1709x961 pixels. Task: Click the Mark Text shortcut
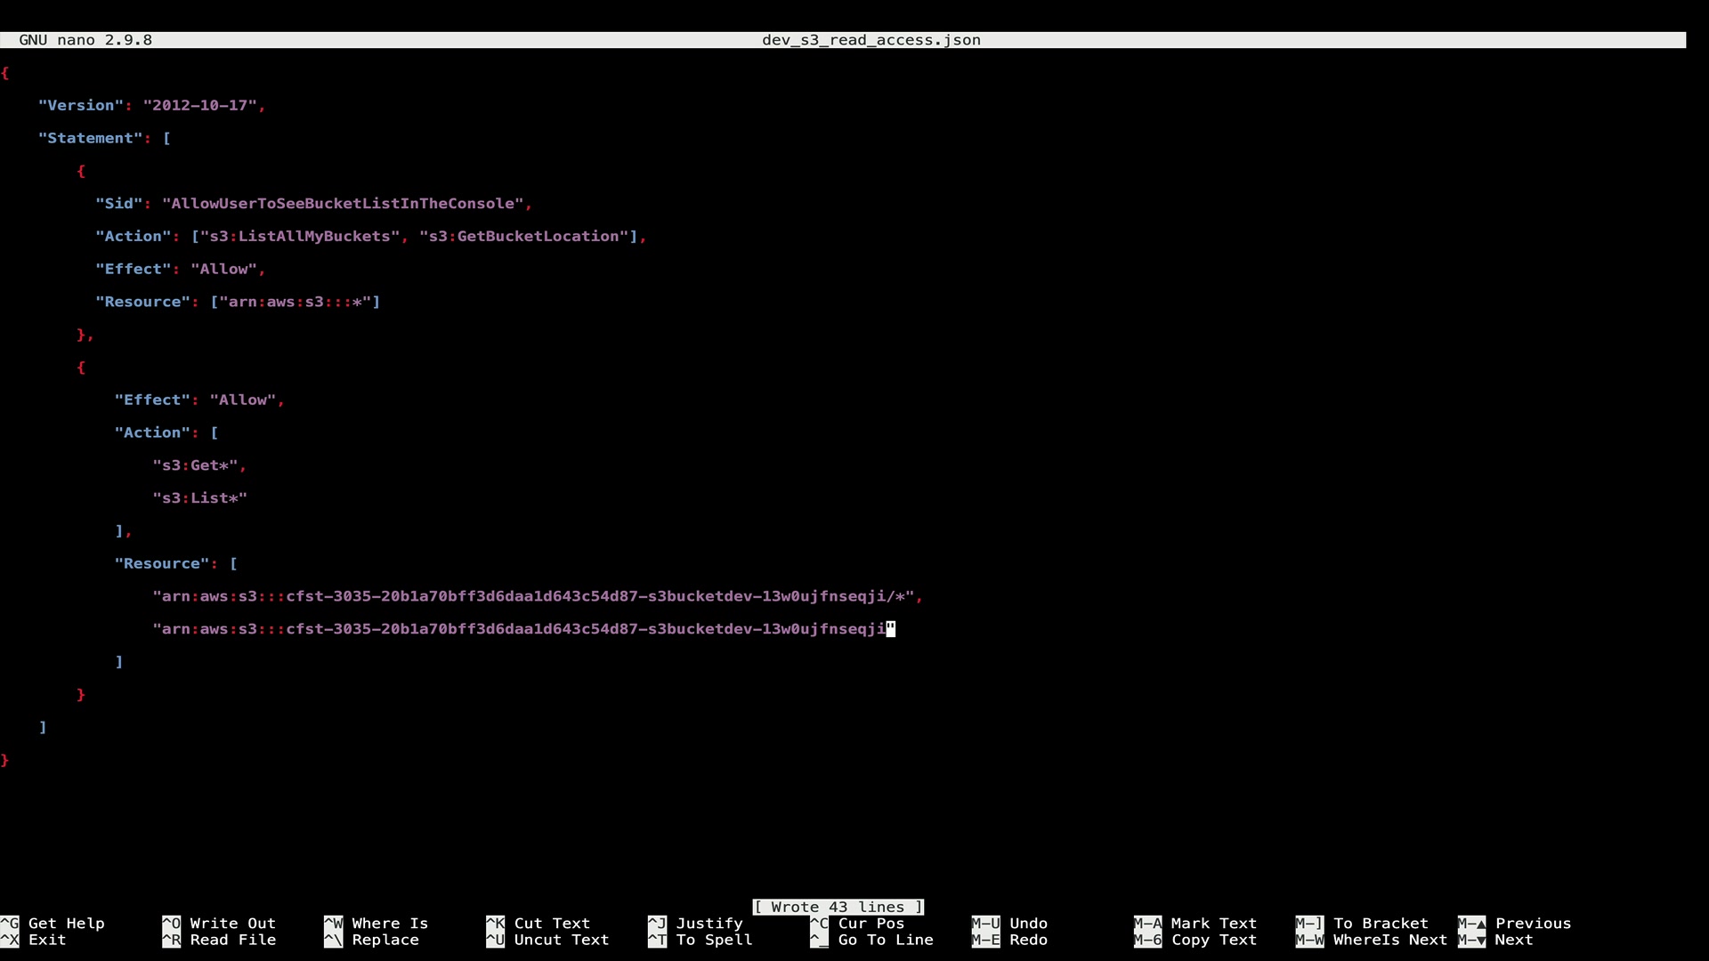[1213, 923]
